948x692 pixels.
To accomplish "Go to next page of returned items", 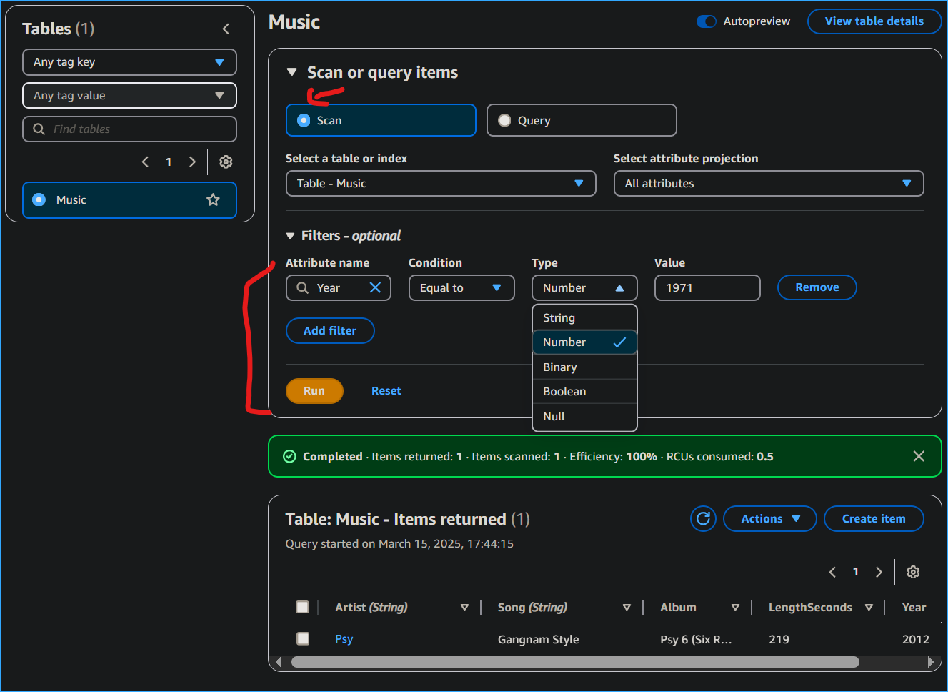I will [879, 572].
